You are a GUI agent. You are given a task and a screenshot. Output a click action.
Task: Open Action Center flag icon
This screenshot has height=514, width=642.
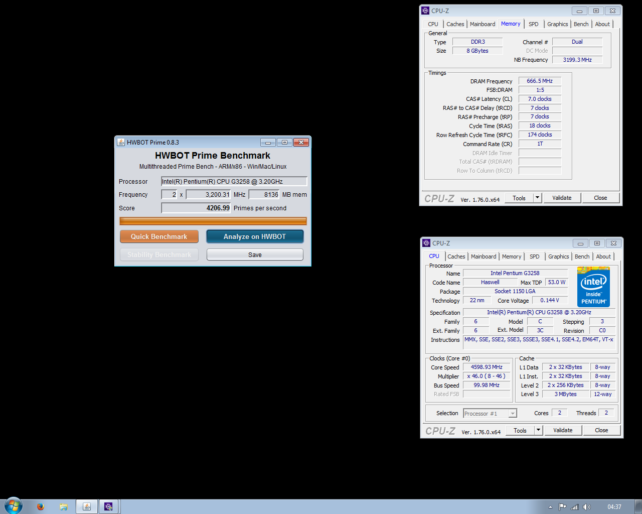tap(562, 507)
